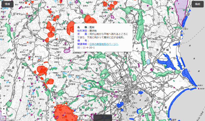This screenshot has width=205, height=121.
Task: Zoom in with the plus button
Action: (4, 109)
